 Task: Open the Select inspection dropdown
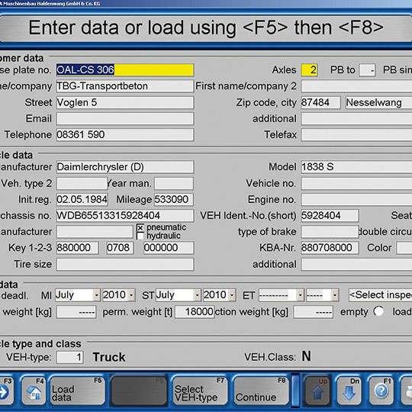380,295
